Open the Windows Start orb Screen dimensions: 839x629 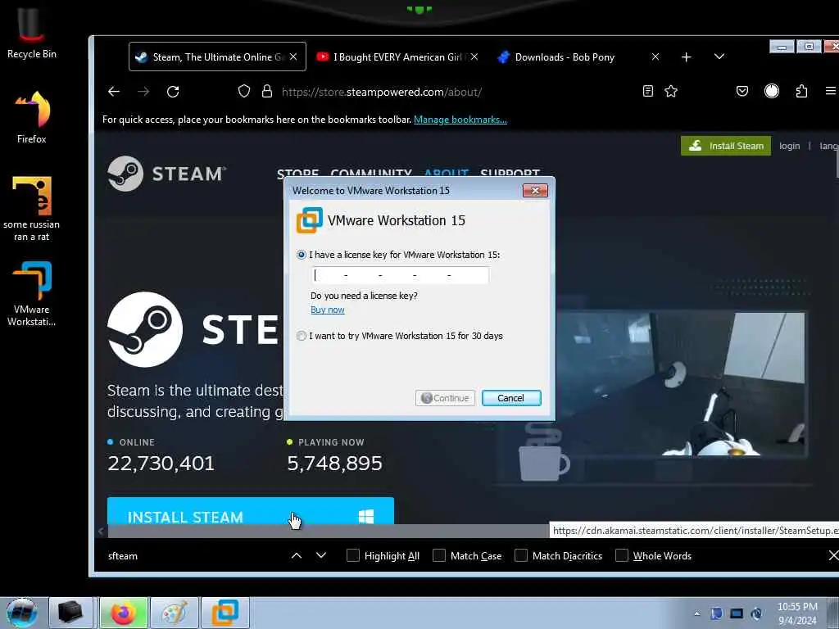tap(22, 613)
